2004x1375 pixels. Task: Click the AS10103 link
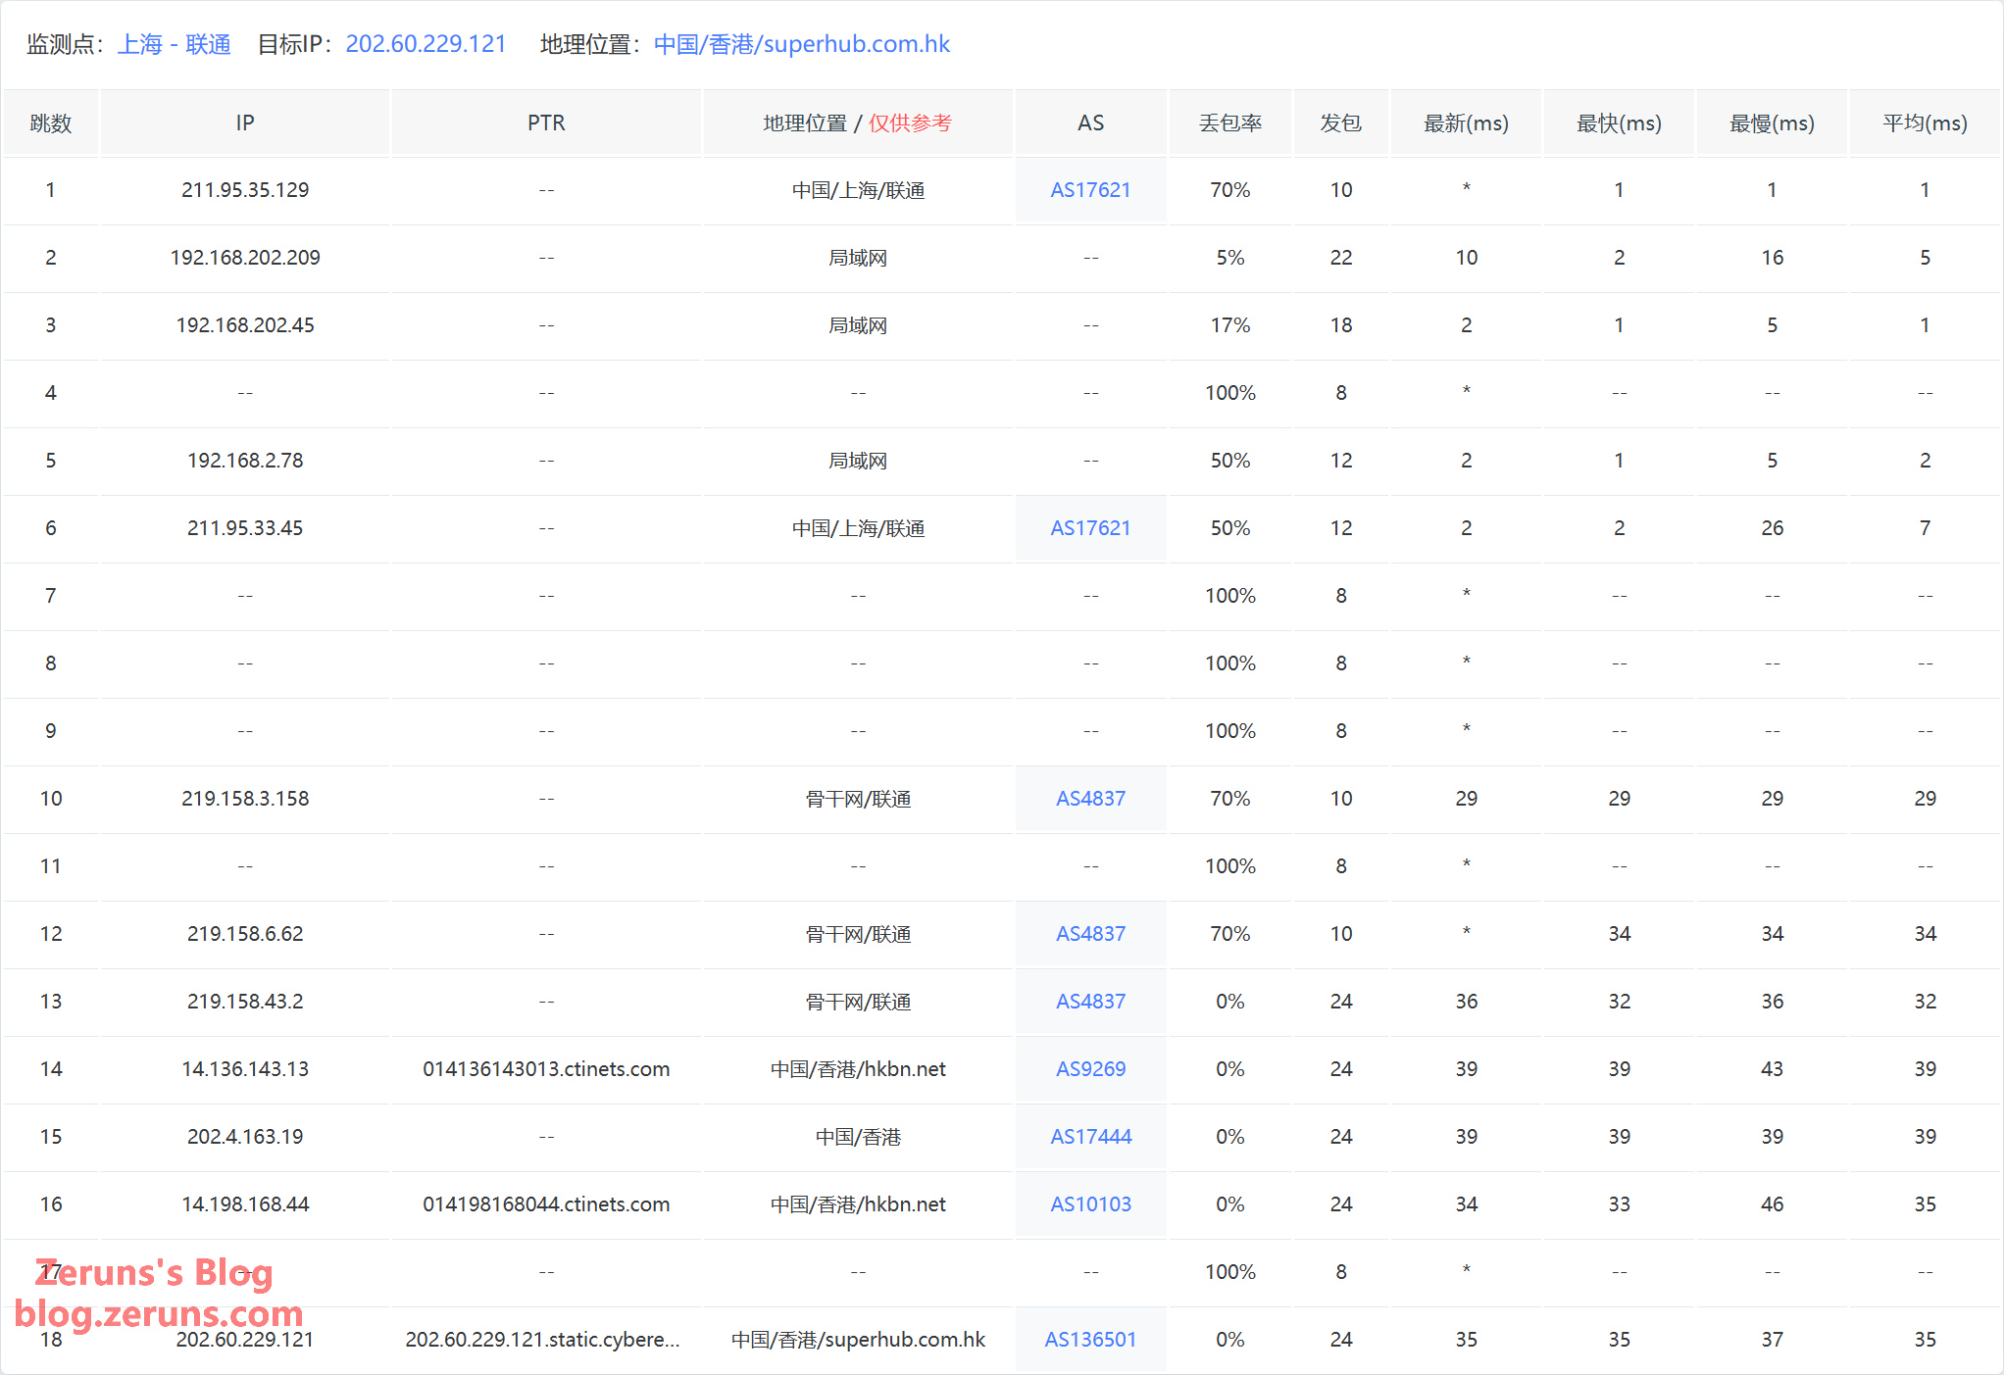[x=1090, y=1204]
